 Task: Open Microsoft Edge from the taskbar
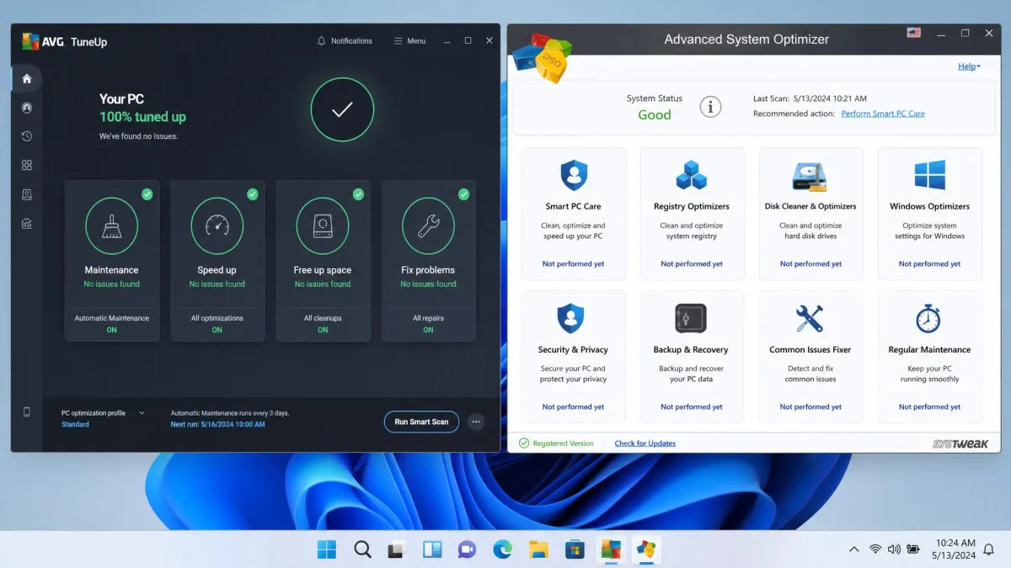[x=503, y=549]
